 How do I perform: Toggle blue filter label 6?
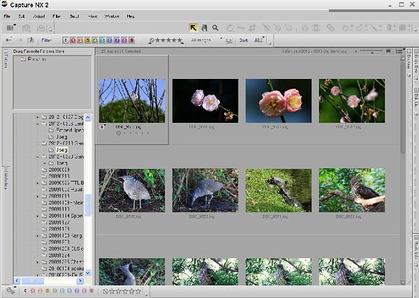coord(110,40)
